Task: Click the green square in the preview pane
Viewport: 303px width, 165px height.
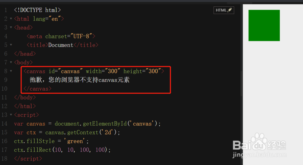Action: (x=264, y=25)
